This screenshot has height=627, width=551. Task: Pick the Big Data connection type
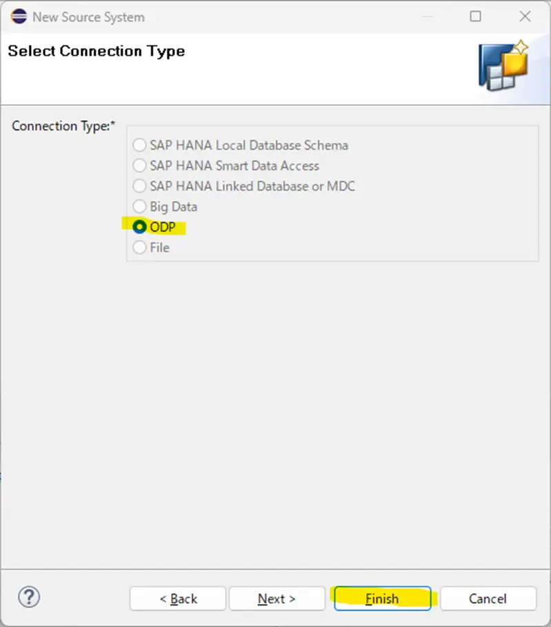[165, 207]
